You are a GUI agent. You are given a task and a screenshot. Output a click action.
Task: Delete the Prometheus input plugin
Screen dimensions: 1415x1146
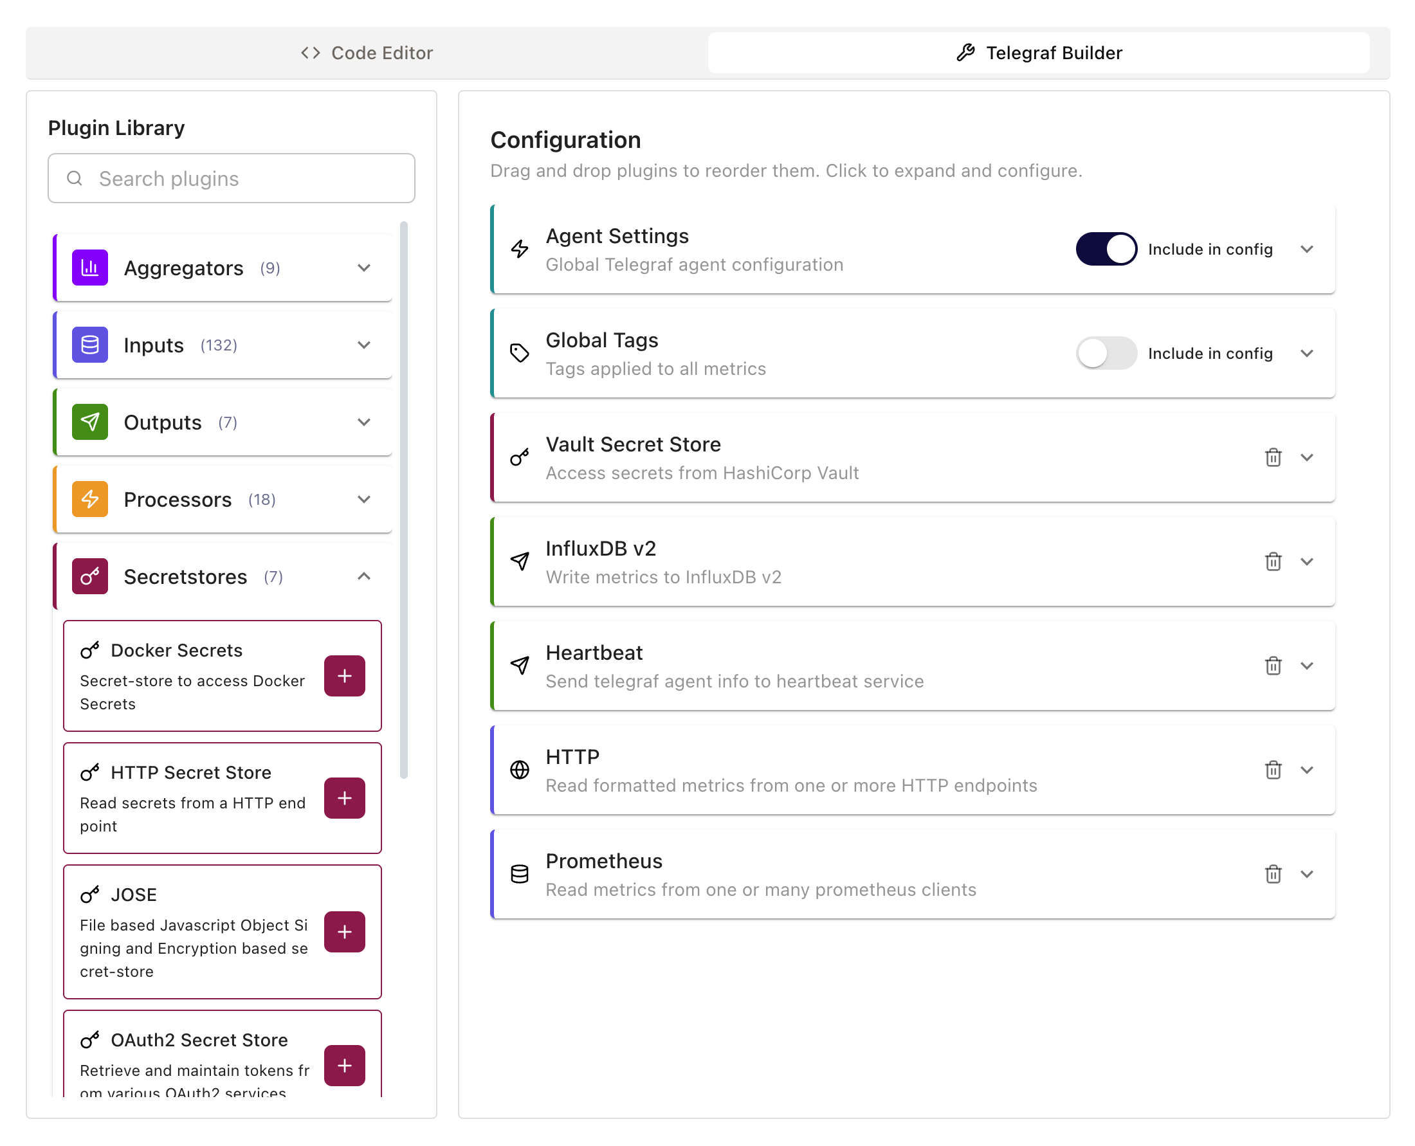pos(1273,874)
